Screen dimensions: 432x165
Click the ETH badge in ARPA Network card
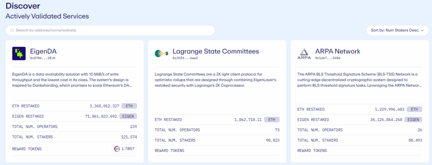click(414, 109)
